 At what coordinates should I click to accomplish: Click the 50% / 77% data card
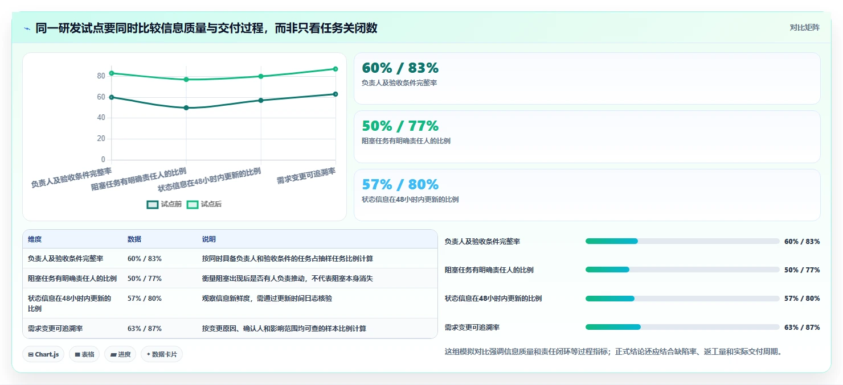coord(587,136)
